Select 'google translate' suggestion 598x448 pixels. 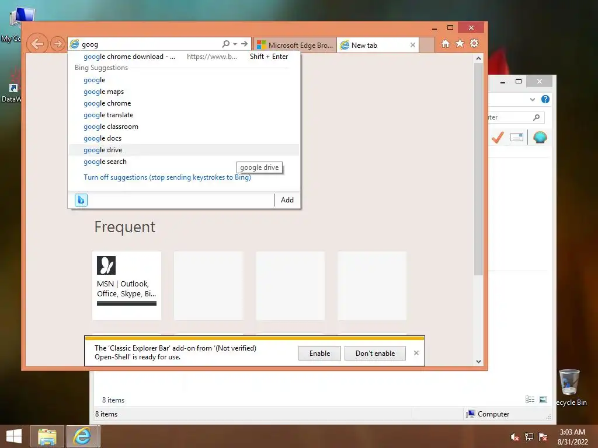coord(184,115)
